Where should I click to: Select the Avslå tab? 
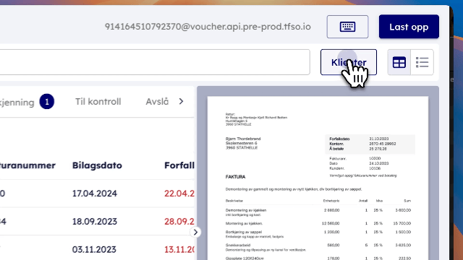pyautogui.click(x=157, y=102)
